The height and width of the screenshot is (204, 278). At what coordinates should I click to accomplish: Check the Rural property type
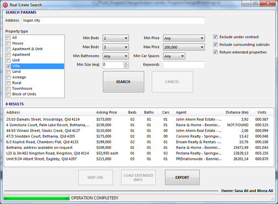click(x=8, y=83)
